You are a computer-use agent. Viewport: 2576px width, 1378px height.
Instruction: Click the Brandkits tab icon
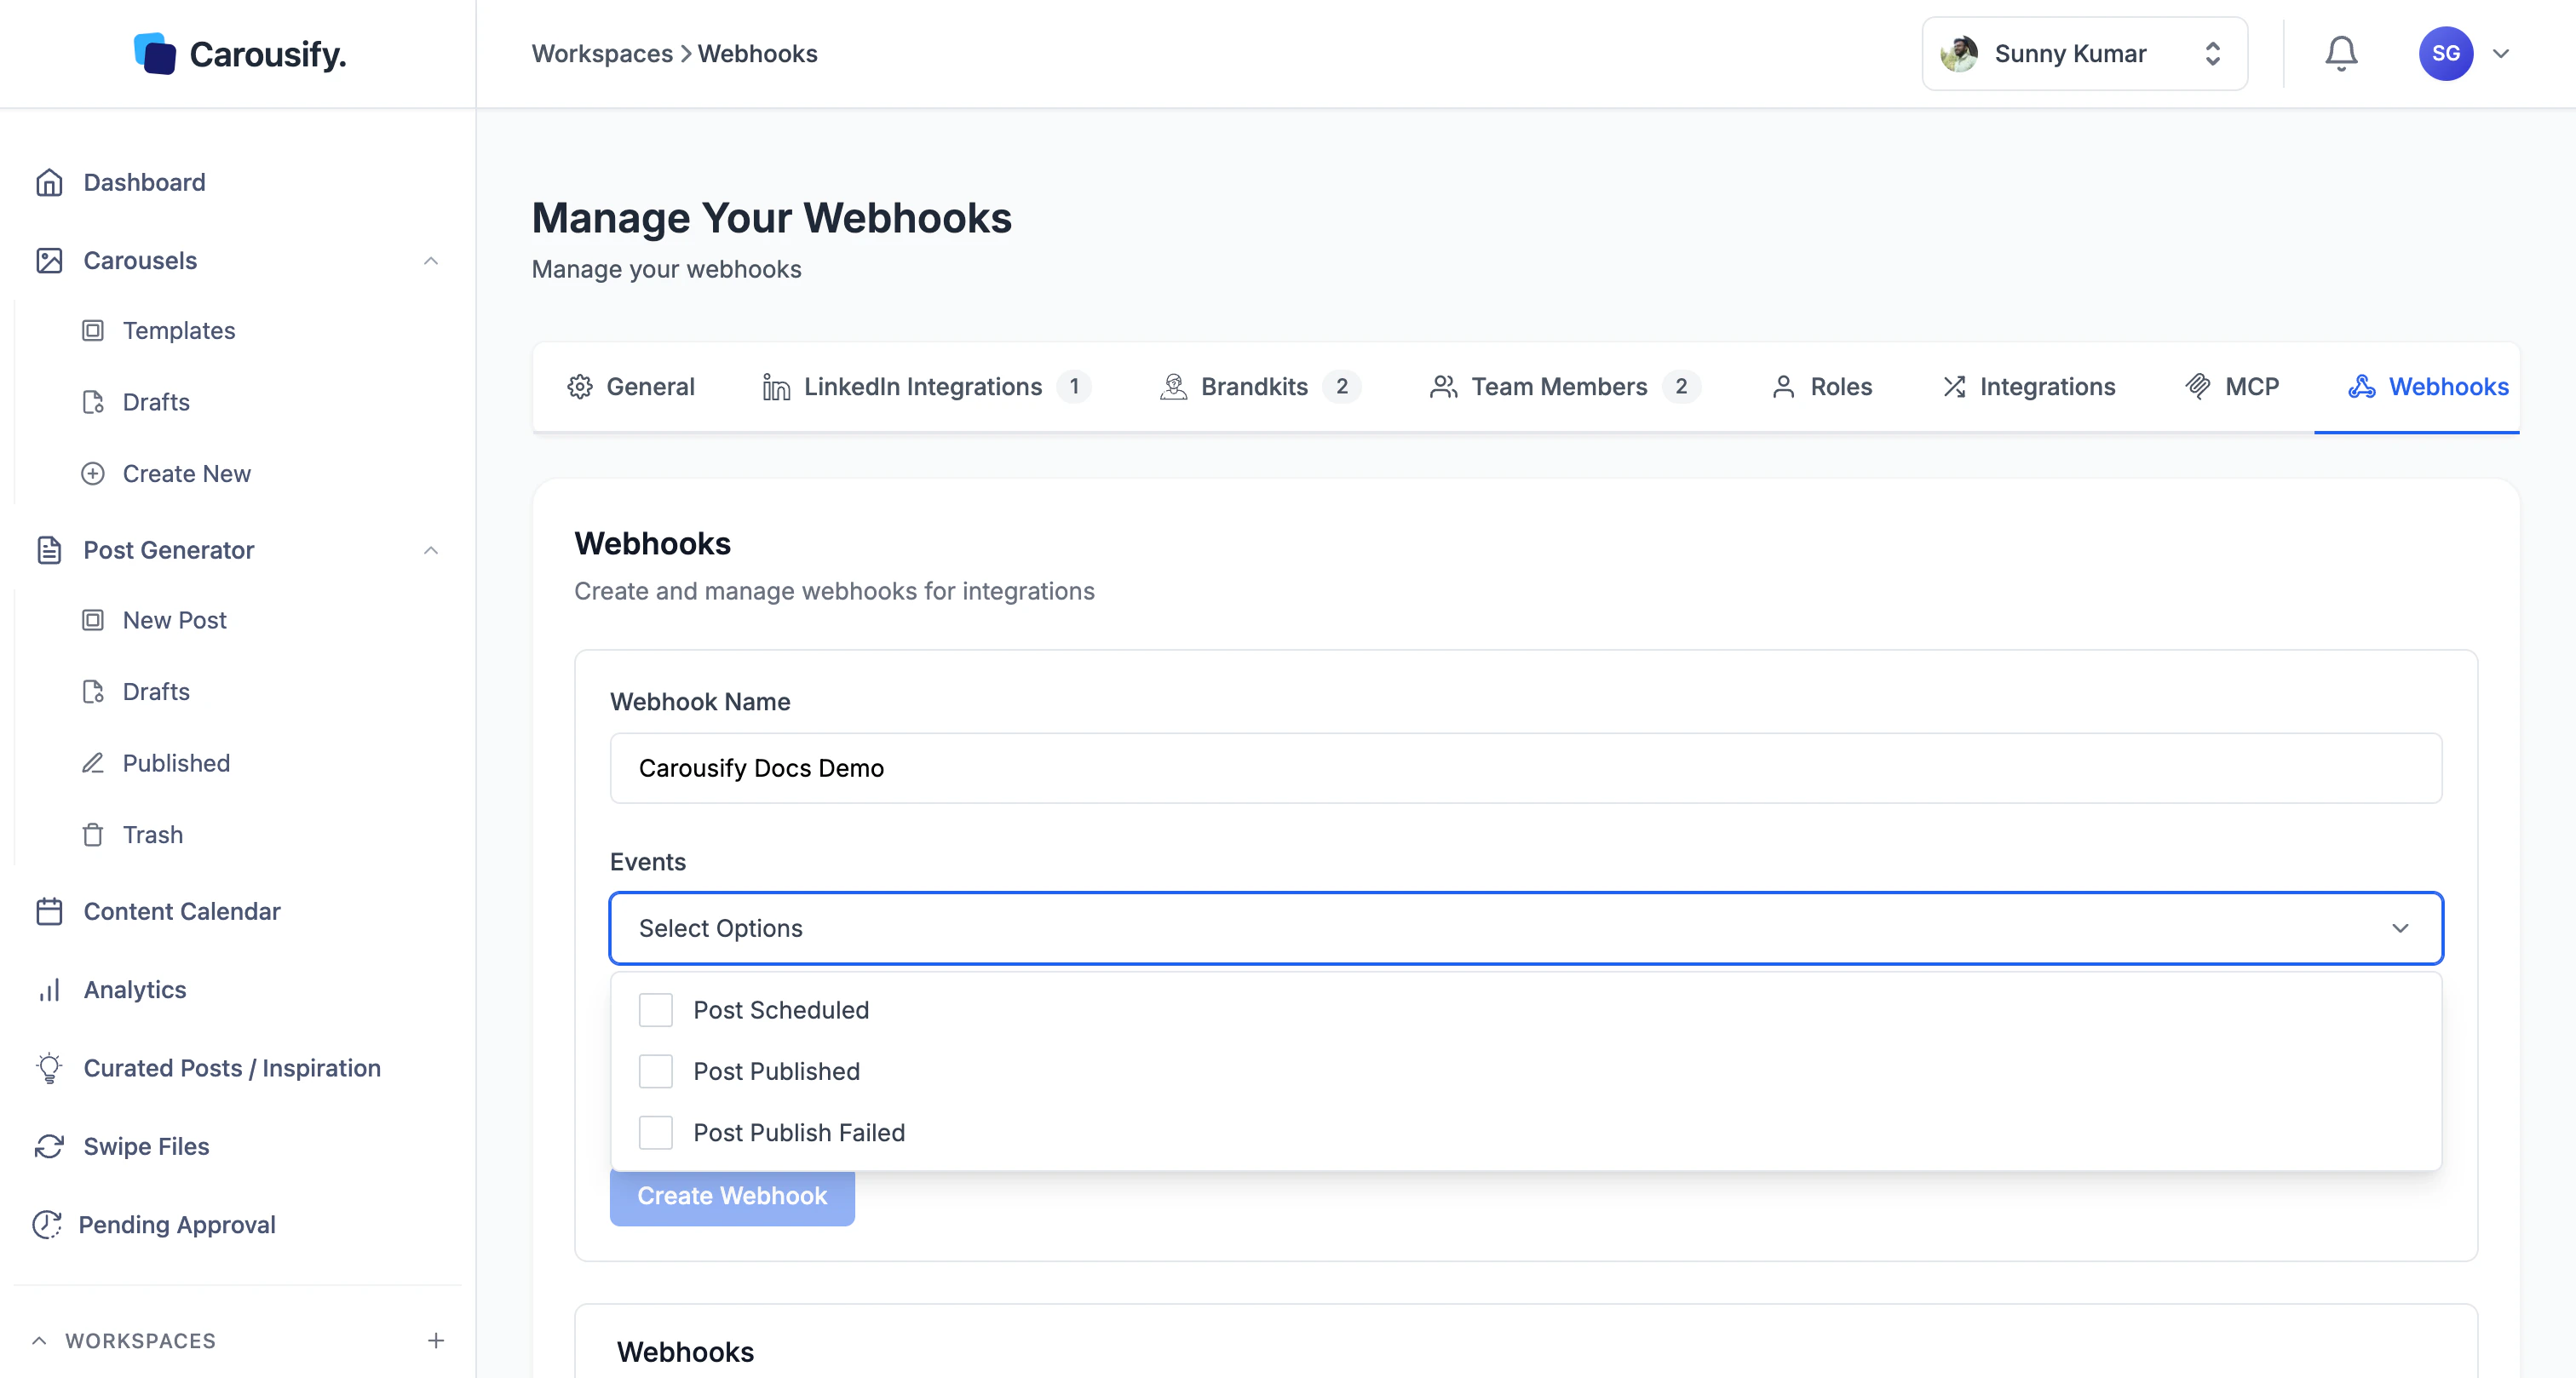point(1173,387)
